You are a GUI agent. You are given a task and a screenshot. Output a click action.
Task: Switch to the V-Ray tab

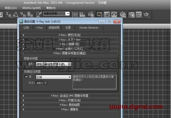(x=40, y=28)
